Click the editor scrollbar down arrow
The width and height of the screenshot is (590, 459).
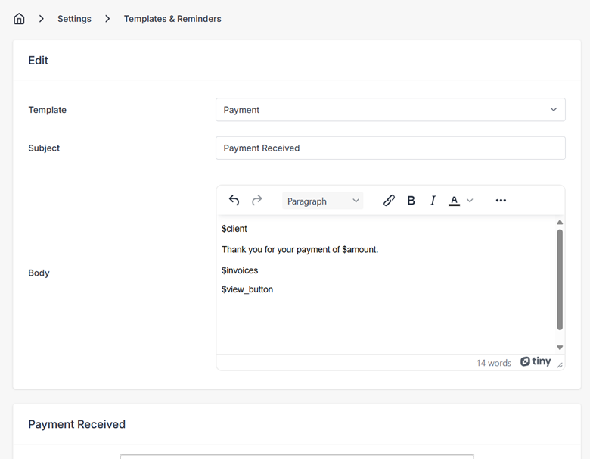pyautogui.click(x=560, y=348)
